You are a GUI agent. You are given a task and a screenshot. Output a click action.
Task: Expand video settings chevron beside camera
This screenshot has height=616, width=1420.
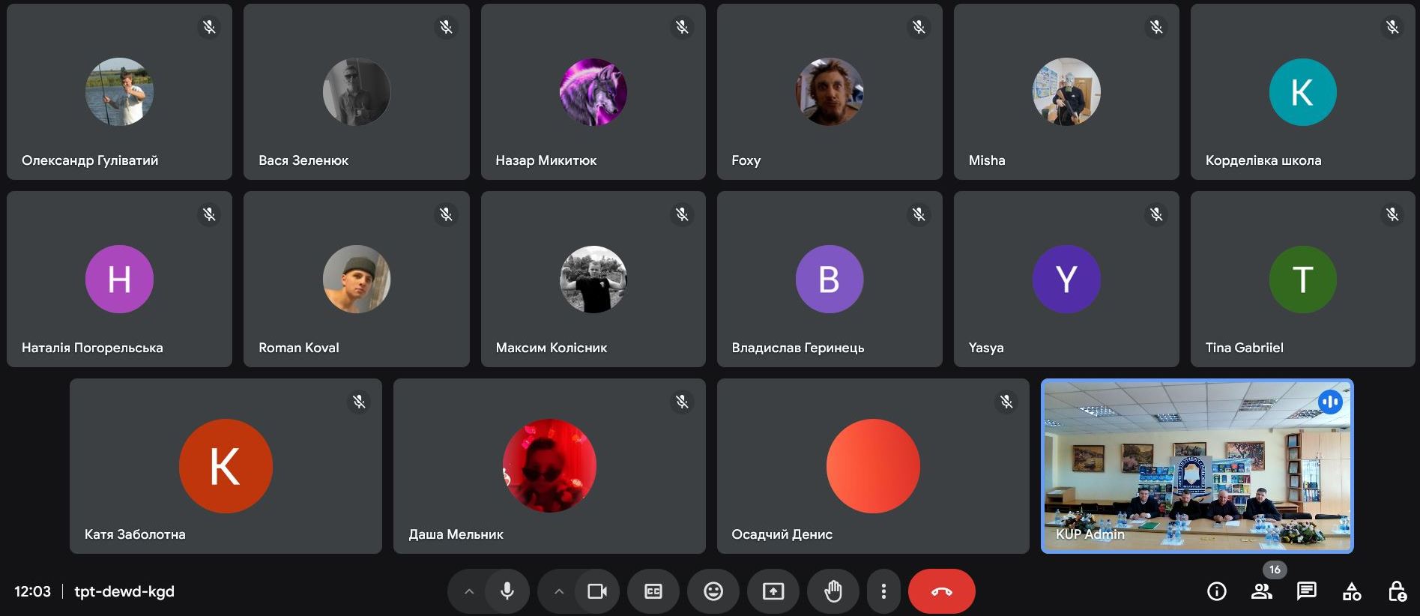(559, 591)
